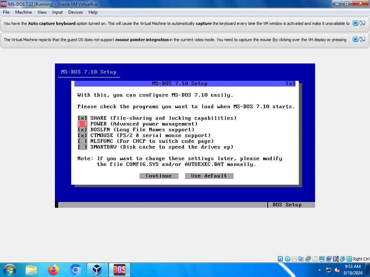Check the POWER advanced power management box
Image resolution: width=370 pixels, height=277 pixels.
82,124
